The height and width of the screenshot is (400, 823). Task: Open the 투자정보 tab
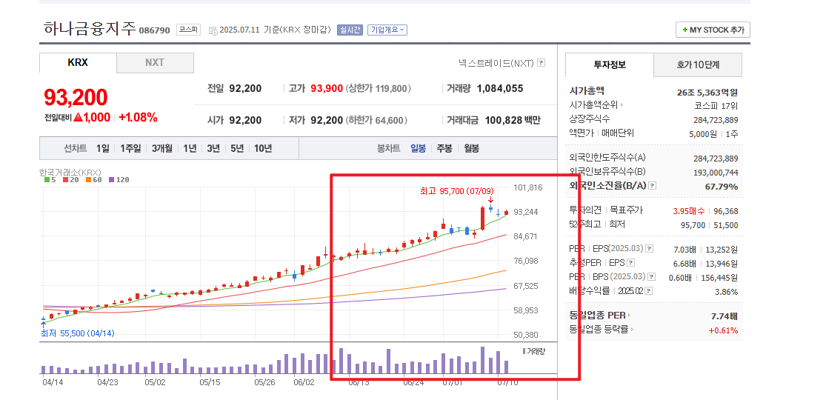610,65
